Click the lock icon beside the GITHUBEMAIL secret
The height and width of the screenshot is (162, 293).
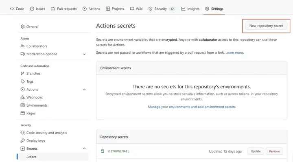(103, 151)
